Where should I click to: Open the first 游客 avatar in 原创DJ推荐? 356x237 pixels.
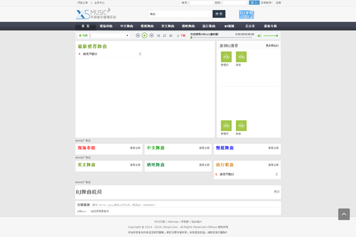[241, 57]
